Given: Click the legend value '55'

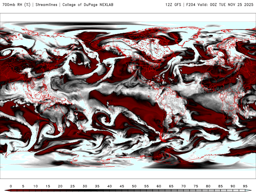Looking at the screenshot, I should click(147, 186).
